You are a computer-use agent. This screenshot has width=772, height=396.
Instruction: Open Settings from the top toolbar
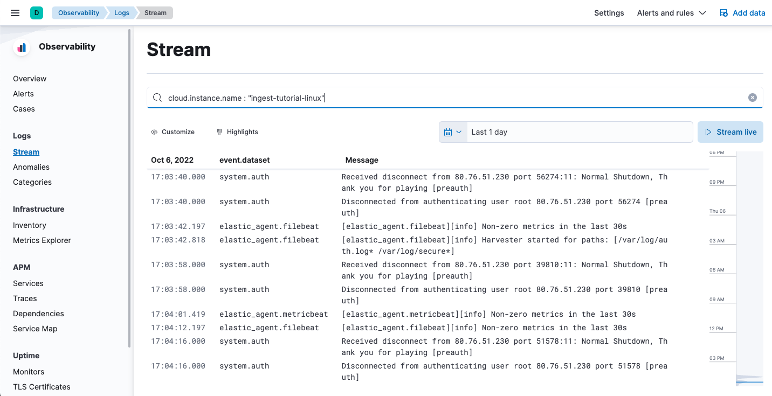(x=609, y=12)
